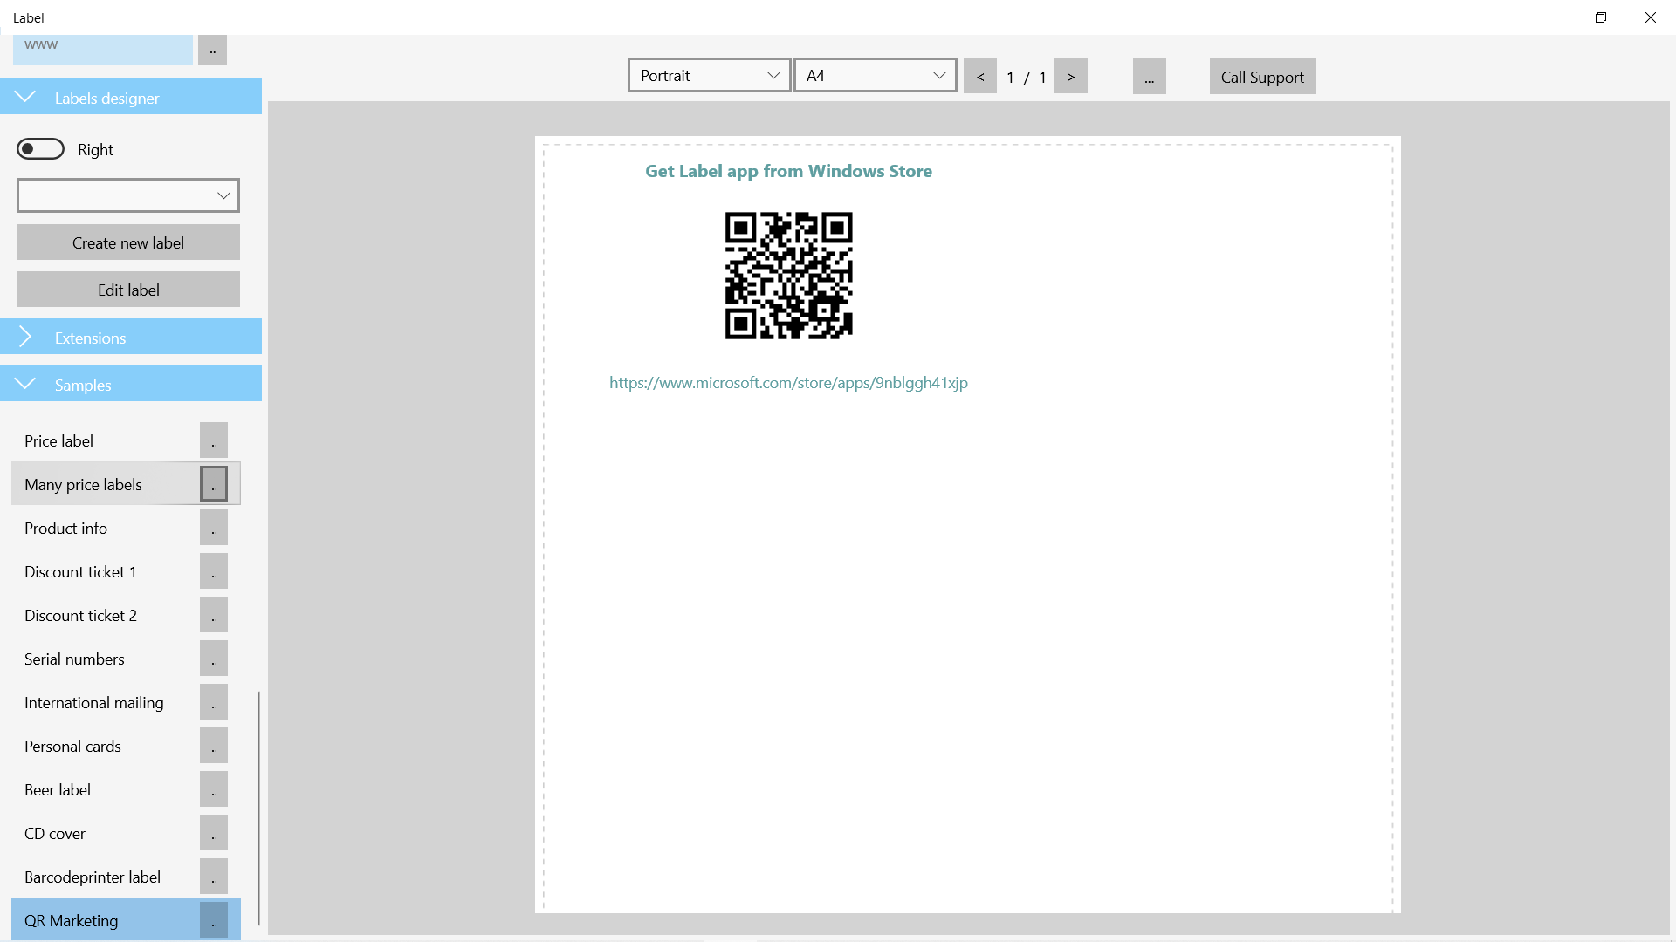Open the '..' options for Beer label sample
Image resolution: width=1676 pixels, height=942 pixels.
[214, 788]
